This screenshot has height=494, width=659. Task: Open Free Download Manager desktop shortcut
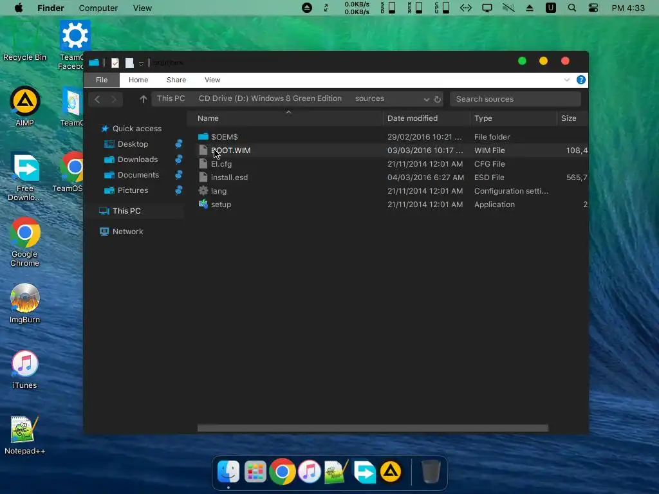(25, 176)
